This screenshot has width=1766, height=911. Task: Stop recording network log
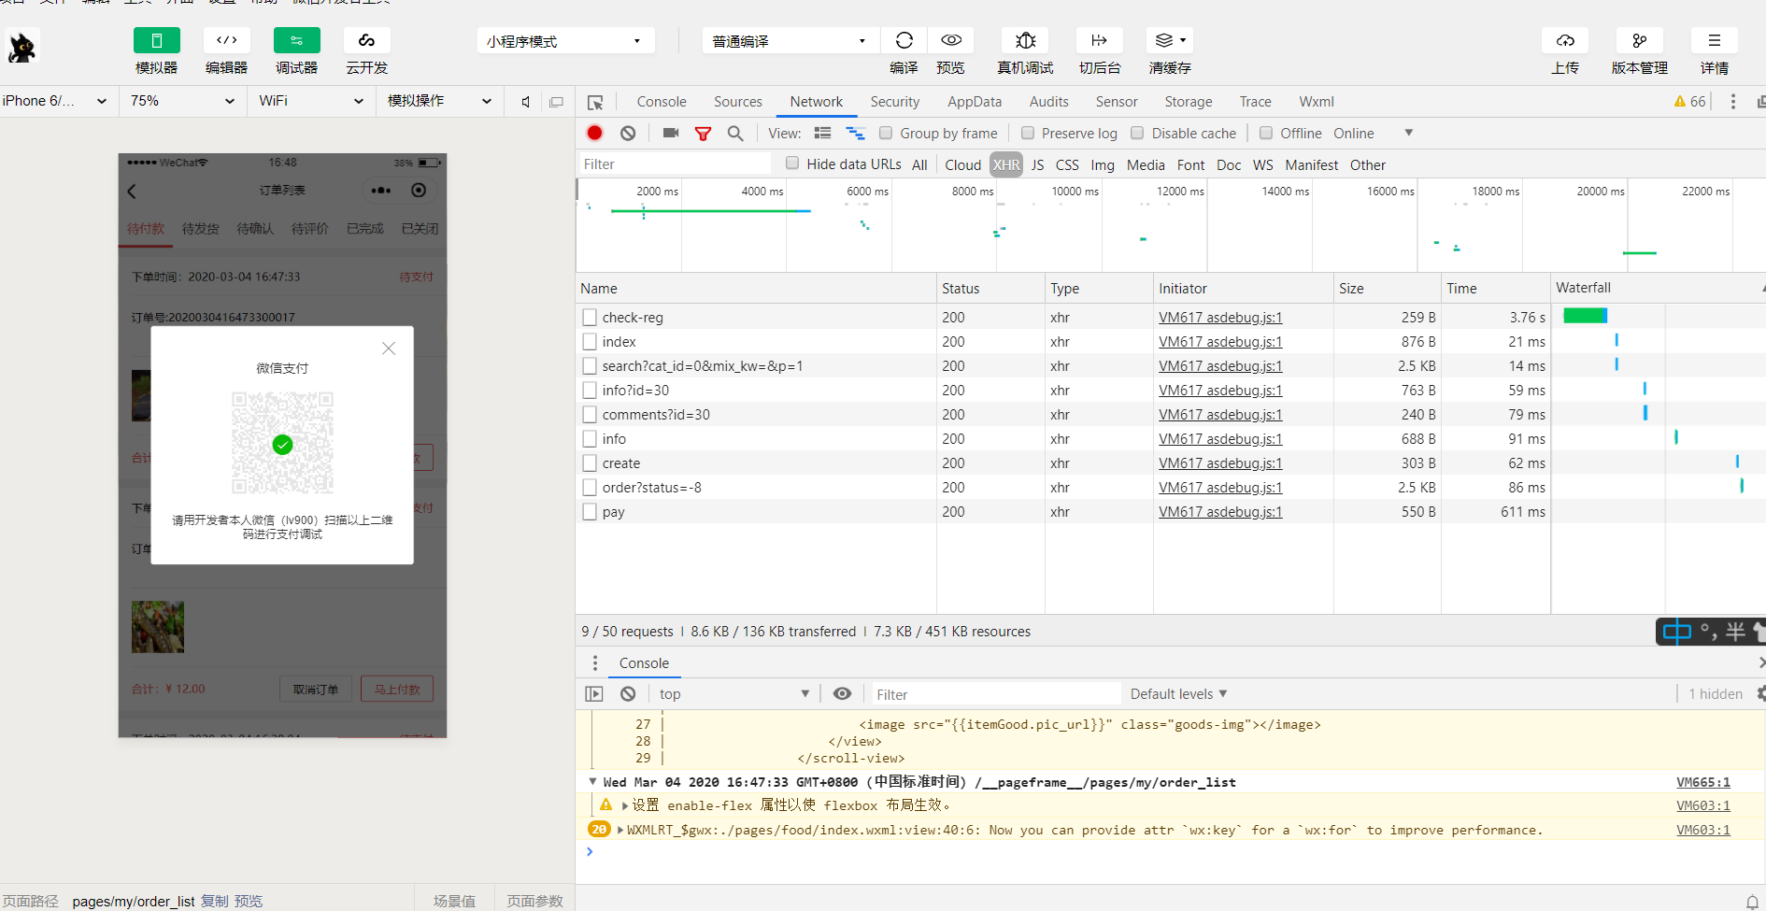(x=594, y=133)
